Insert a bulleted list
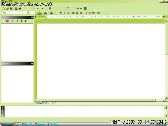 pyautogui.click(x=86, y=13)
